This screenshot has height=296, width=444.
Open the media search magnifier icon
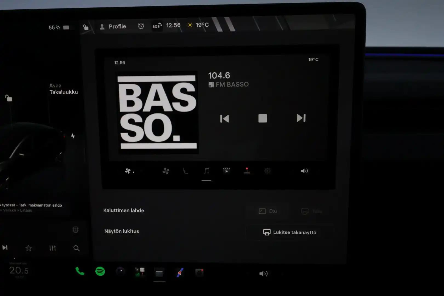tap(76, 248)
